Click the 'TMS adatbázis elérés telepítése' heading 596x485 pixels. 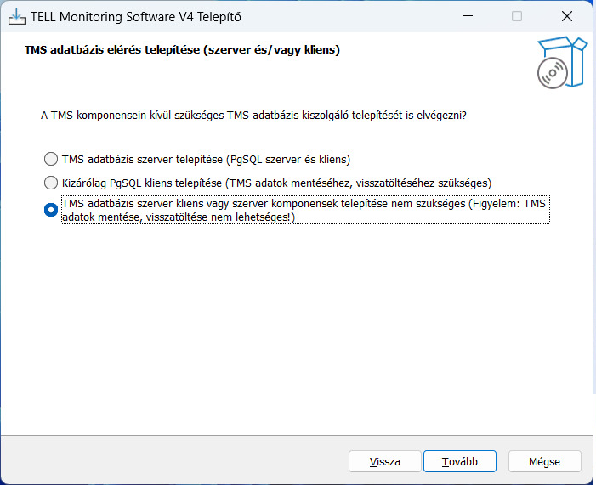(x=182, y=50)
